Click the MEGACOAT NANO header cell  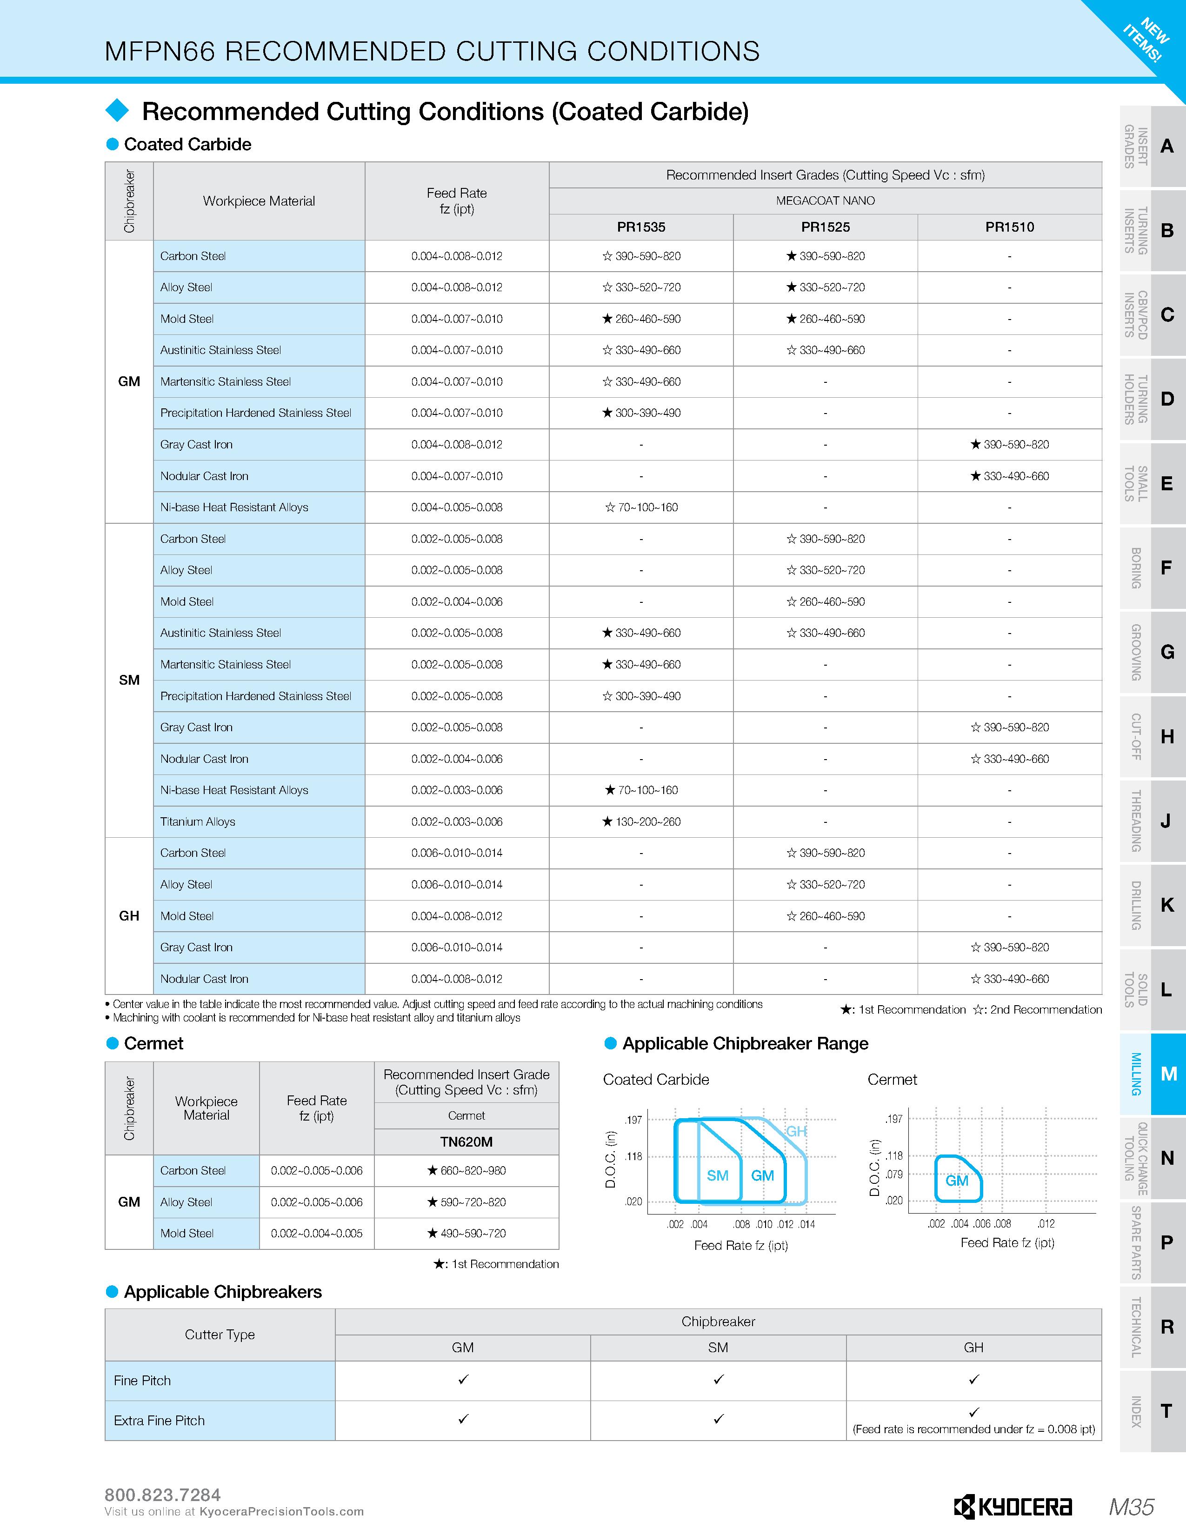point(826,201)
